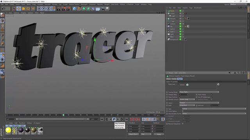Click the green Subdivision Surface generator icon

point(84,9)
